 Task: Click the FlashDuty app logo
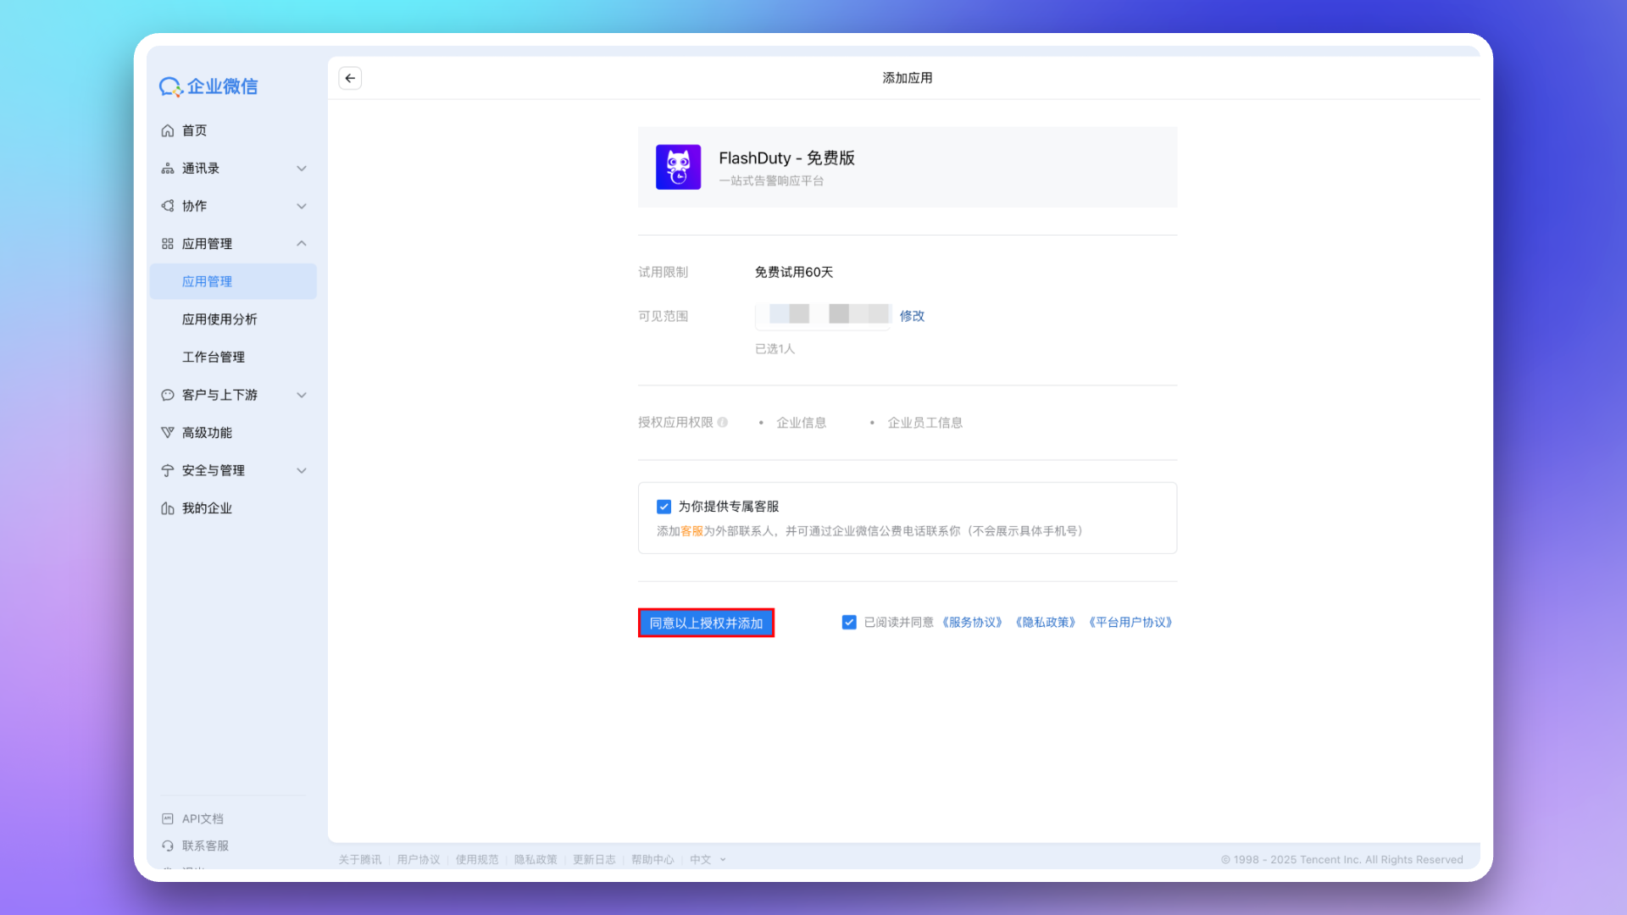point(678,167)
